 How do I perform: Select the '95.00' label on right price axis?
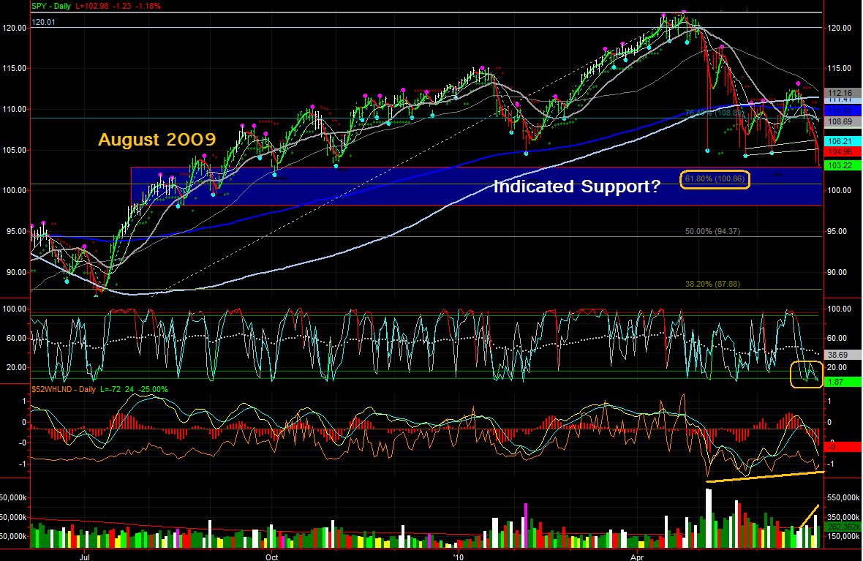(837, 231)
